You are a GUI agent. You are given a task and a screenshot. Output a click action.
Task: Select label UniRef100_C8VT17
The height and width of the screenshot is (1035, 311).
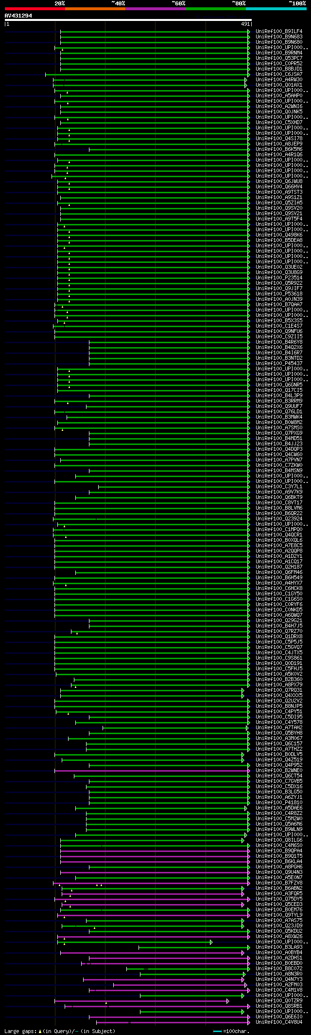(x=279, y=503)
